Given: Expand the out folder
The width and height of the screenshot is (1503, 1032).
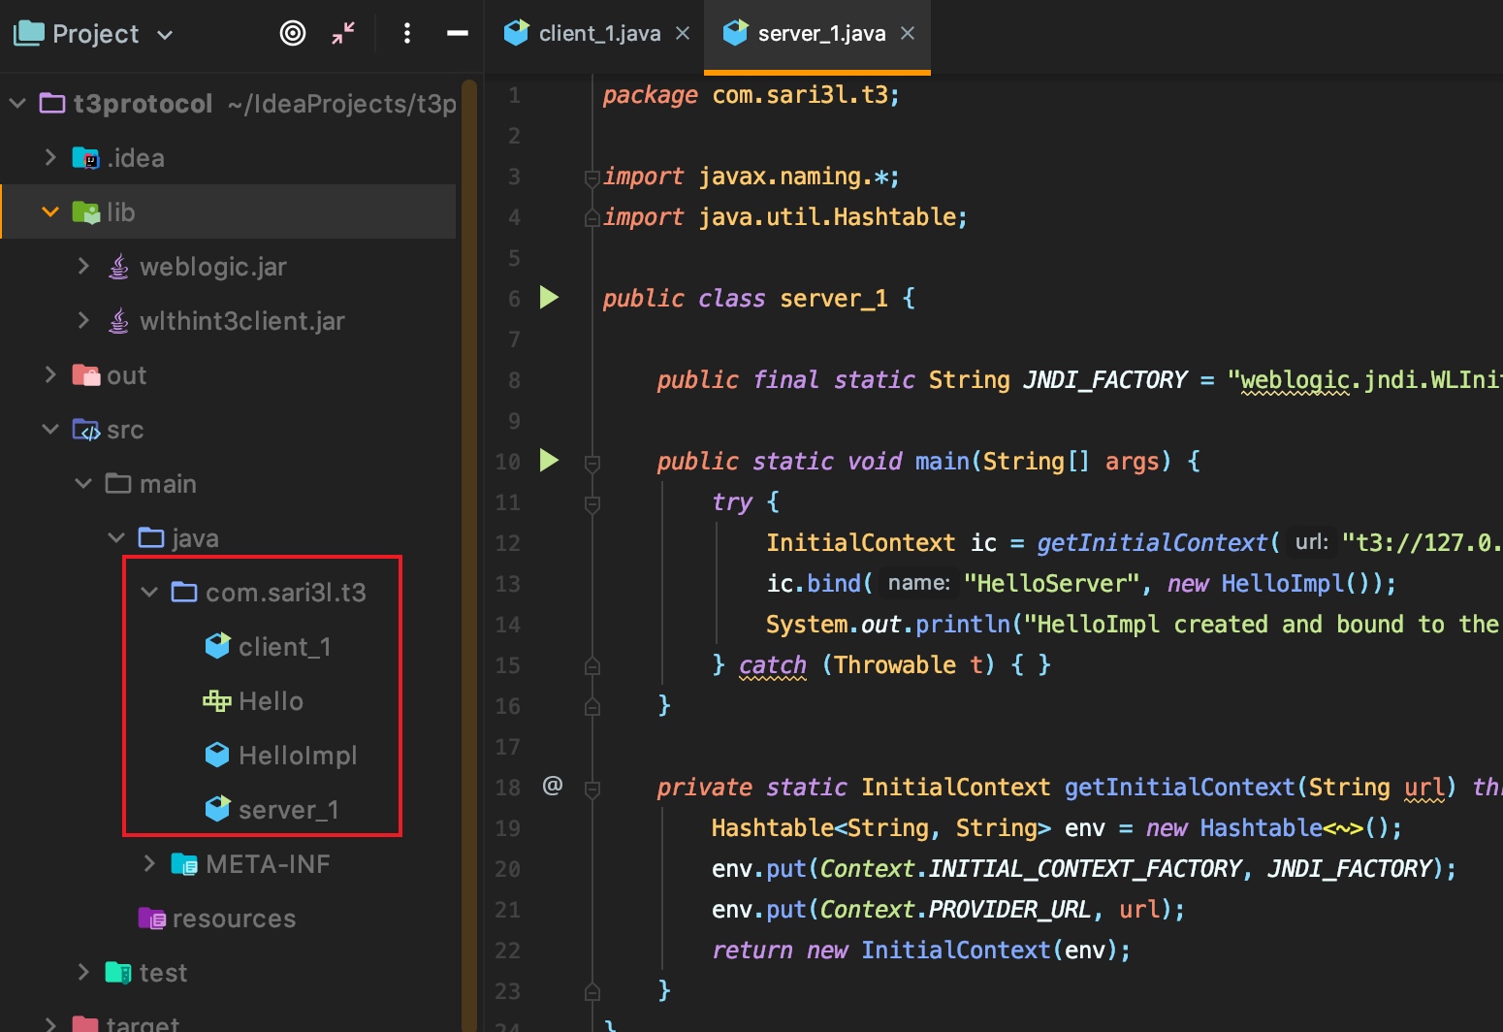Looking at the screenshot, I should (50, 374).
